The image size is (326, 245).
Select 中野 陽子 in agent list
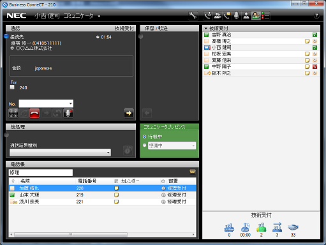[x=262, y=67]
